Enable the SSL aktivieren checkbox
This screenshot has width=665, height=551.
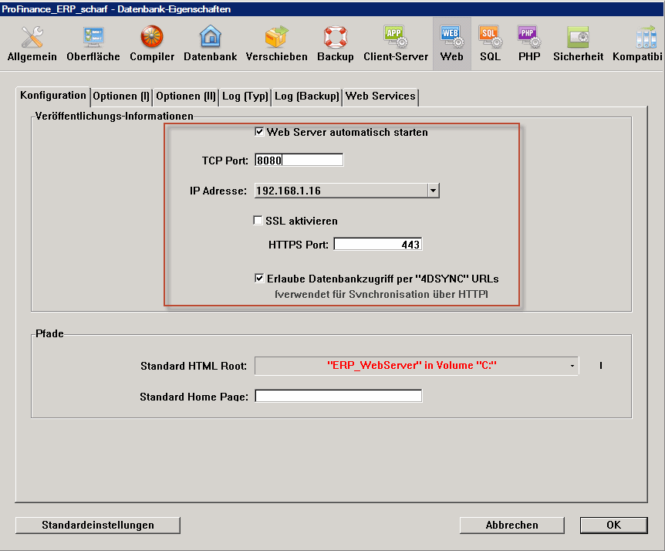(258, 221)
